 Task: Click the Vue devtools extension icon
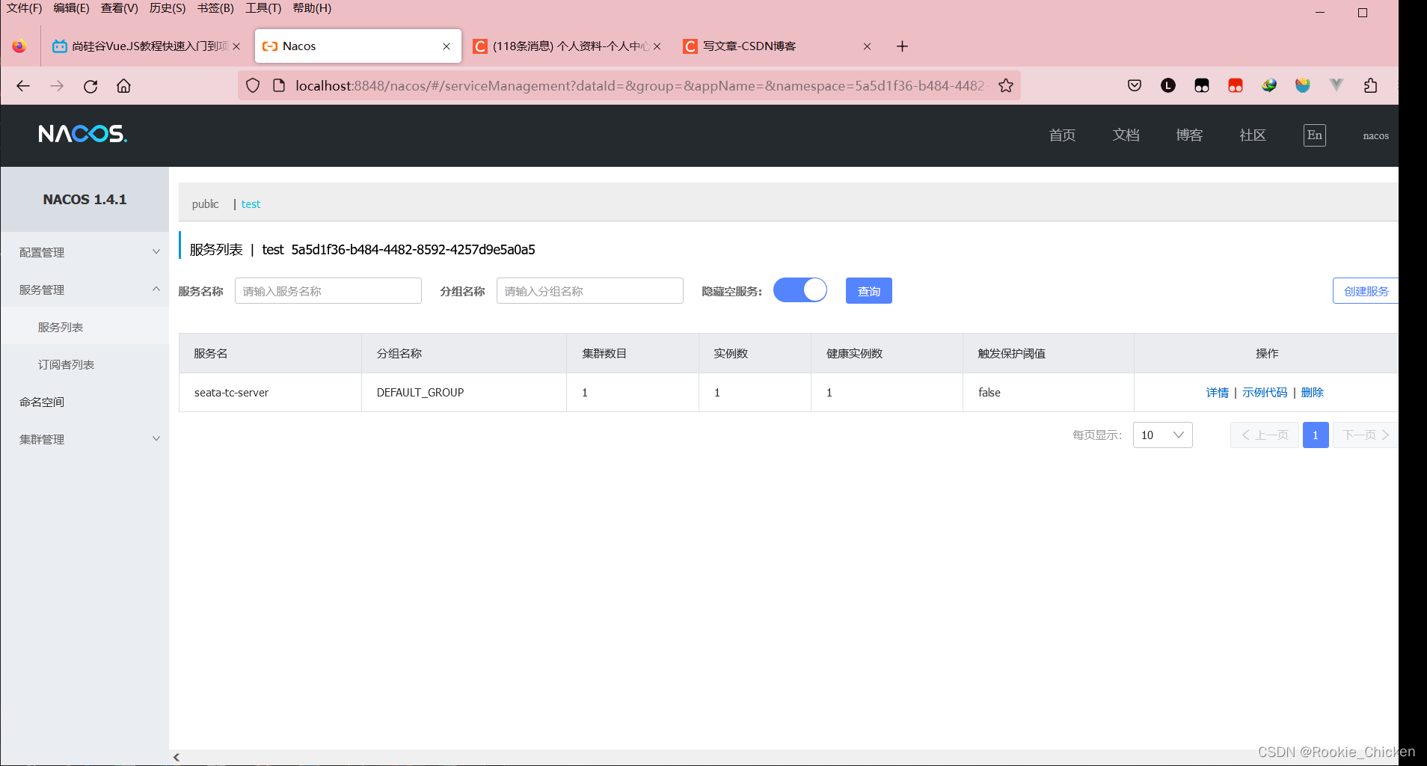pos(1337,86)
